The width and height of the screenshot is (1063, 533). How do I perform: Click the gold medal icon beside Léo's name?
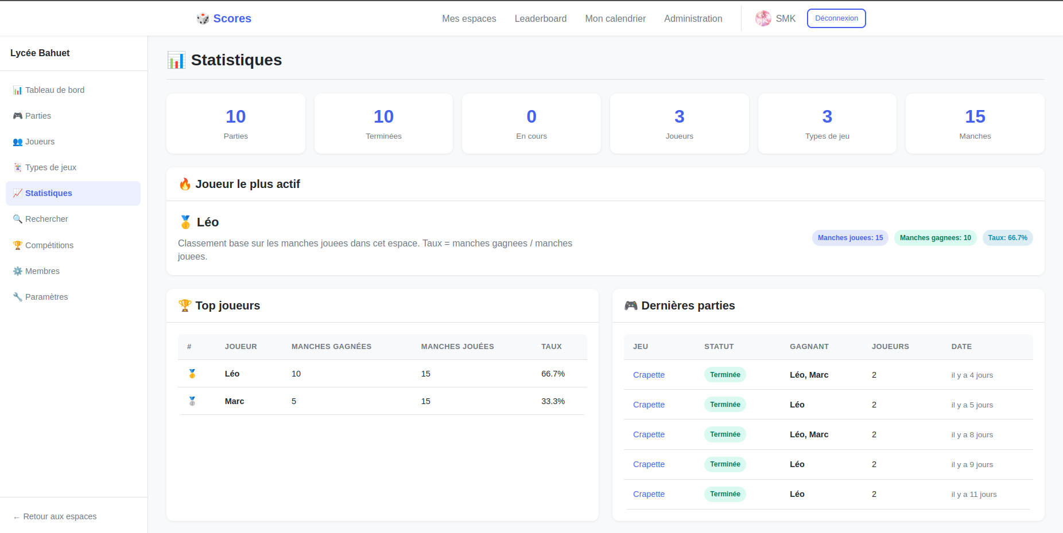tap(185, 222)
